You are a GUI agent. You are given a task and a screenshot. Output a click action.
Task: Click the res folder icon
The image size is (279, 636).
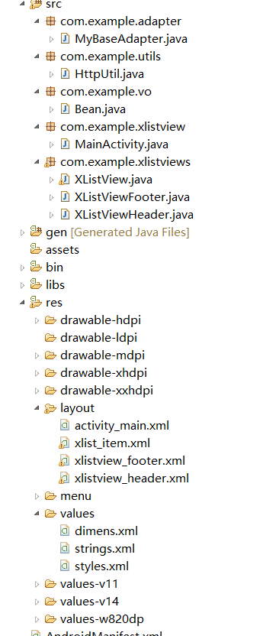click(36, 303)
